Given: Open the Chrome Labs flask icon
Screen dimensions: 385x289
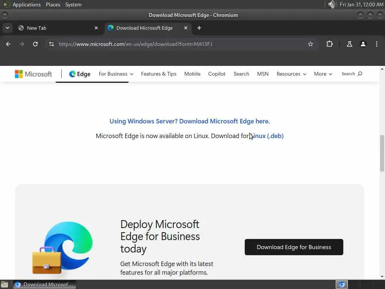Looking at the screenshot, I should tap(349, 44).
